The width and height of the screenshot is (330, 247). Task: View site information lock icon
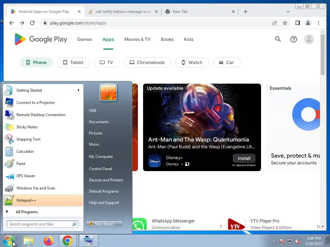(x=45, y=23)
